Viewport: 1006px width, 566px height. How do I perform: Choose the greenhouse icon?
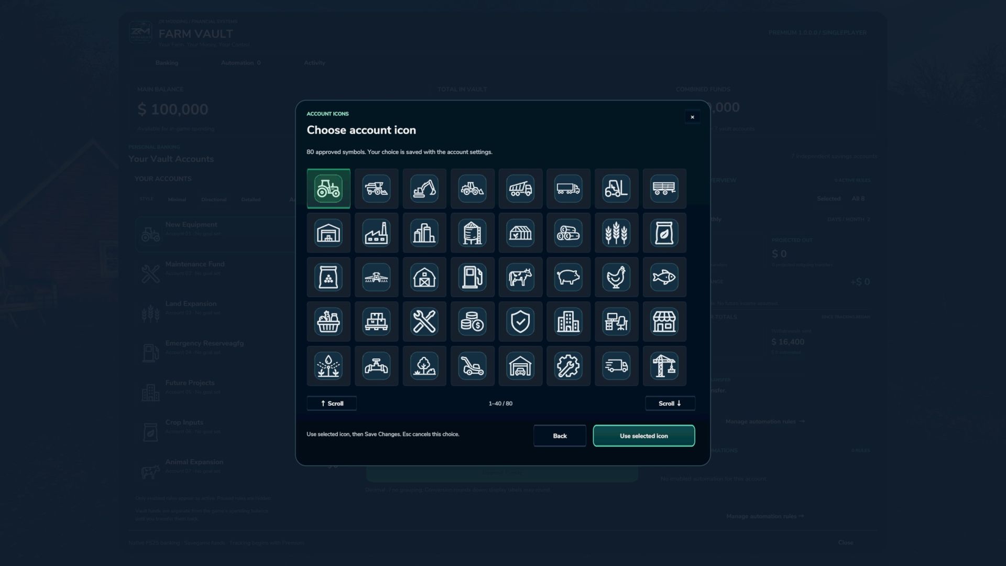520,233
